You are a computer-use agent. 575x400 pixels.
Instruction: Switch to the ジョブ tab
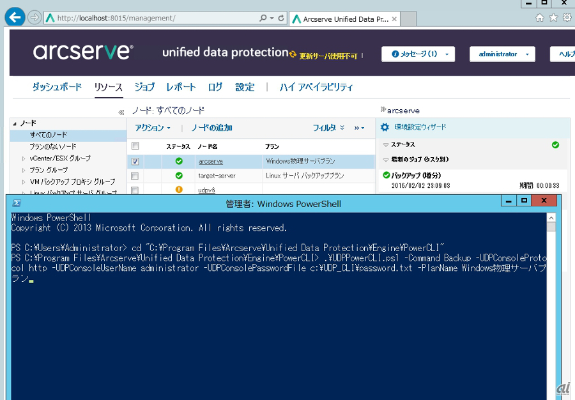click(x=144, y=87)
